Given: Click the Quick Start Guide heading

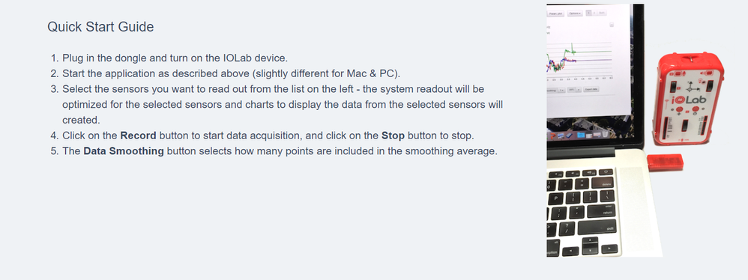Looking at the screenshot, I should point(100,27).
